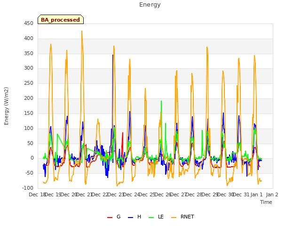Click the Dec 27 x-axis label
The width and height of the screenshot is (301, 226).
178,194
